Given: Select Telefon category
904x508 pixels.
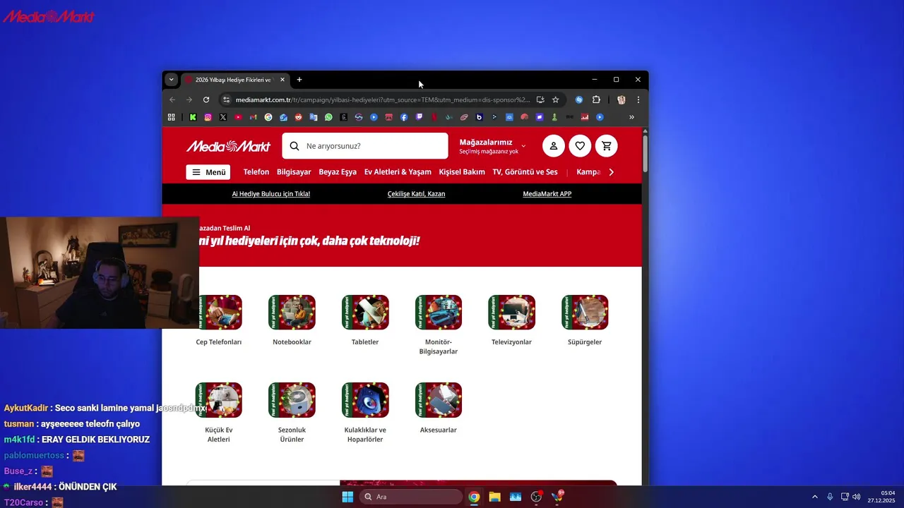Looking at the screenshot, I should (256, 172).
